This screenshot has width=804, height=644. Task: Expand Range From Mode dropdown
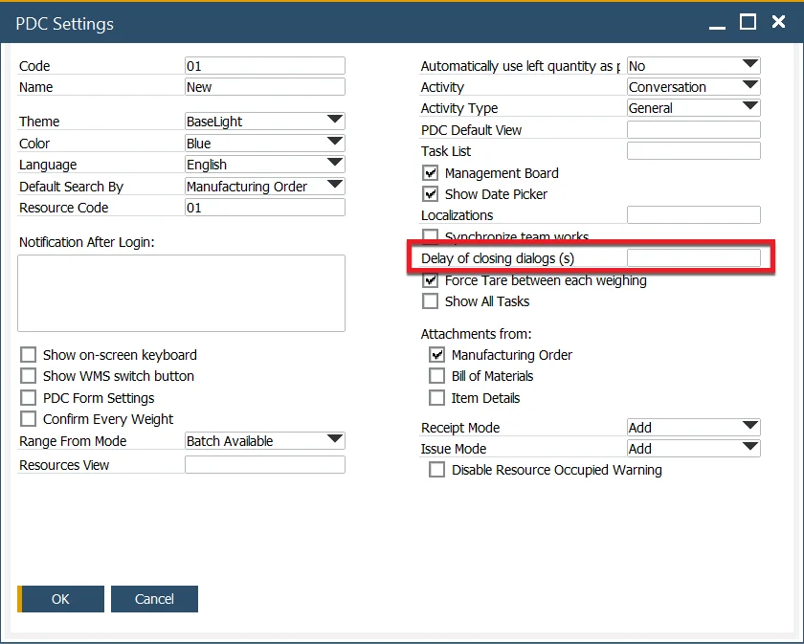coord(265,440)
